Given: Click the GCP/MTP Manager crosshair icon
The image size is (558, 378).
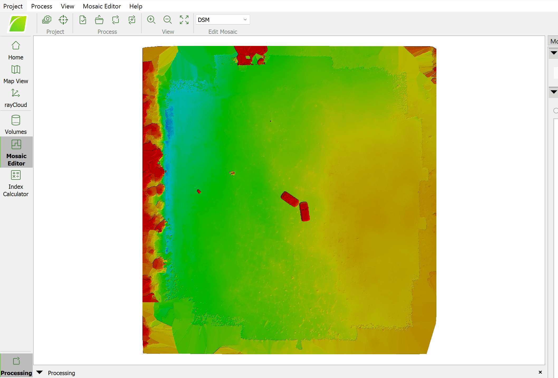Looking at the screenshot, I should click(63, 20).
